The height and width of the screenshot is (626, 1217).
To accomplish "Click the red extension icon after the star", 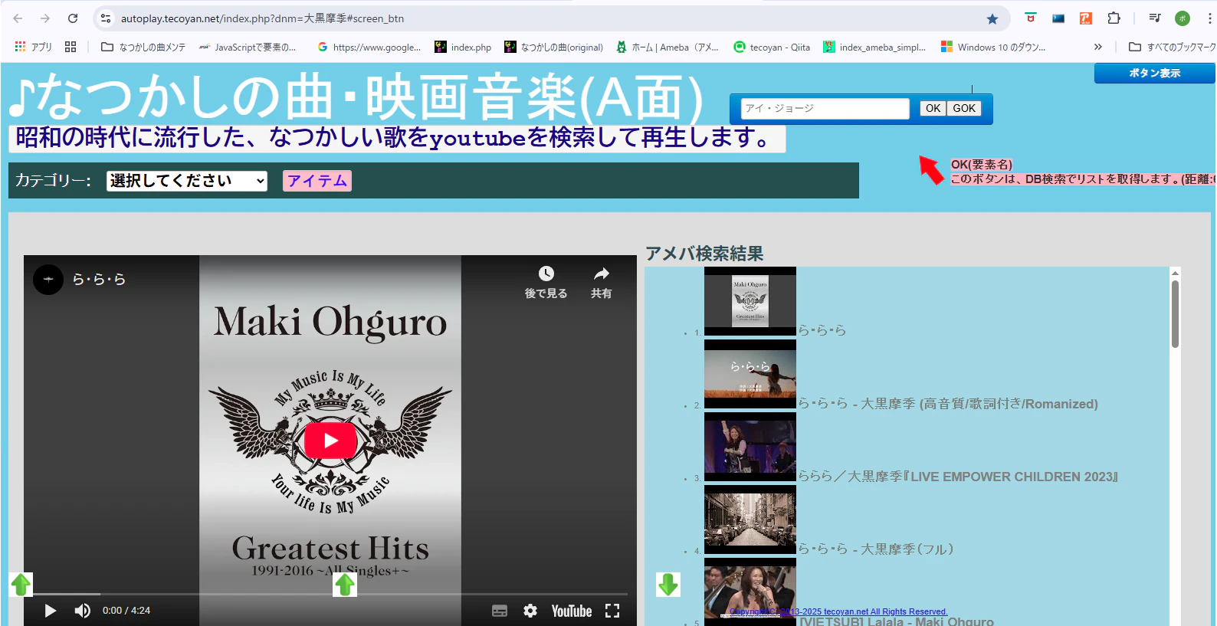I will click(1031, 18).
